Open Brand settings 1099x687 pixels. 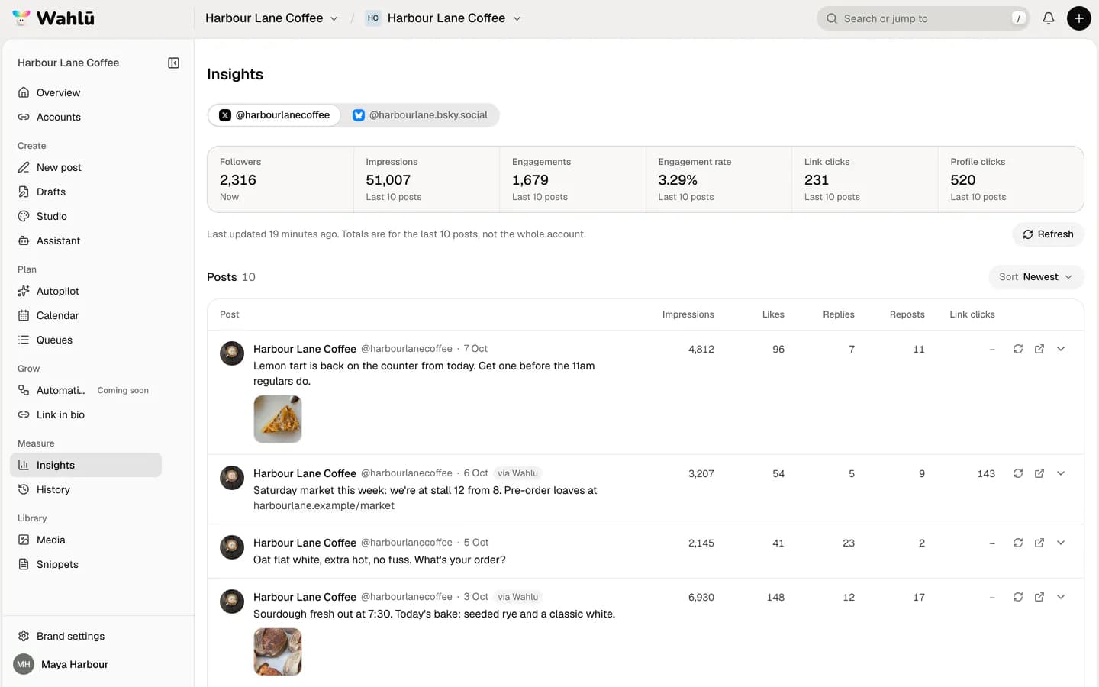click(x=85, y=636)
